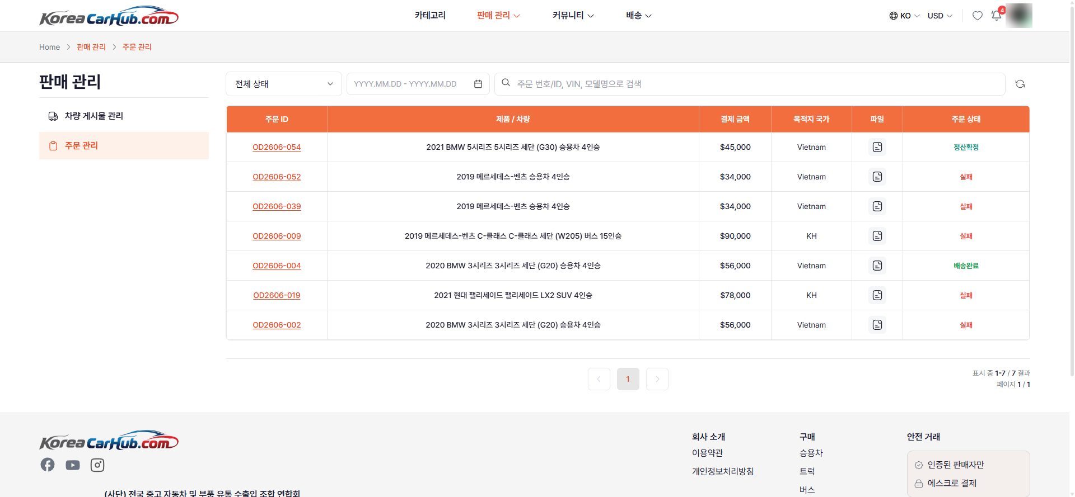This screenshot has height=497, width=1075.
Task: Expand the 배송 menu
Action: 638,16
